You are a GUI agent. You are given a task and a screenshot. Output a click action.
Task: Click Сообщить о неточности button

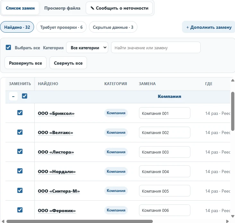[x=119, y=8]
